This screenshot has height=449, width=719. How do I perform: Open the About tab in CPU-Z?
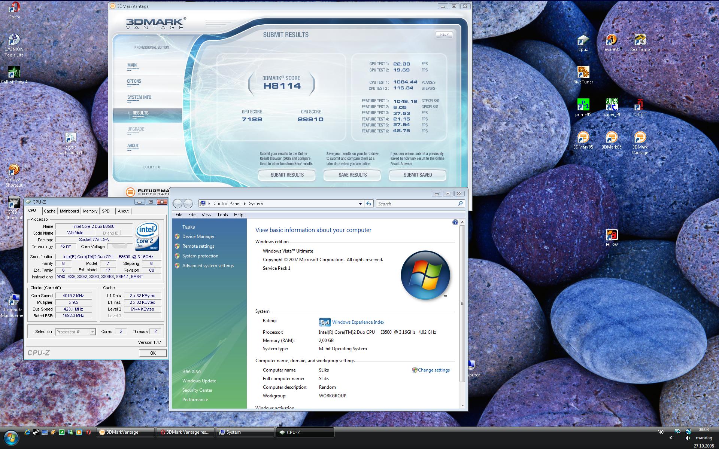coord(123,211)
